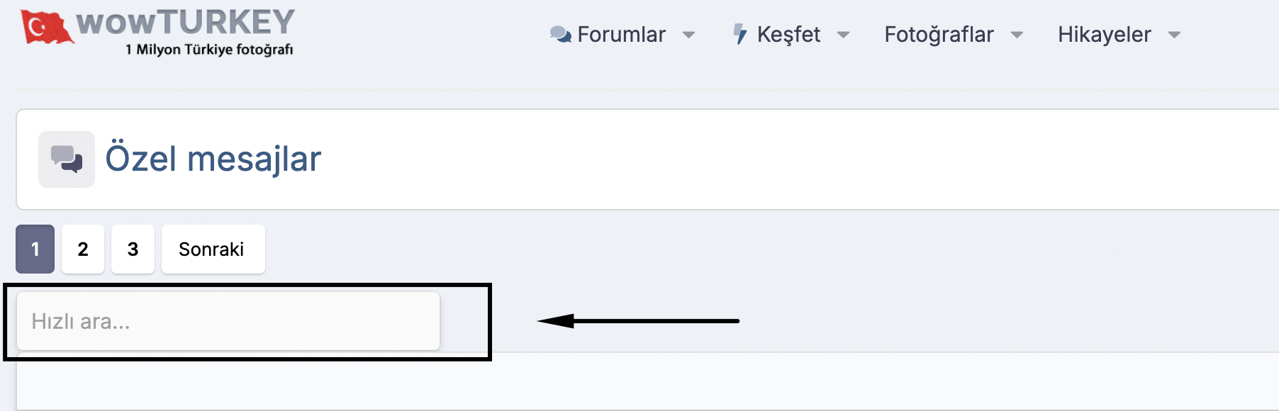The width and height of the screenshot is (1279, 411).
Task: Click the 1 Milyon Türkiye fotoğrafı tagline
Action: tap(209, 50)
